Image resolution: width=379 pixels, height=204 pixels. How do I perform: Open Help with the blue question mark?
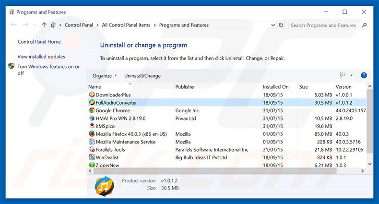pyautogui.click(x=364, y=75)
